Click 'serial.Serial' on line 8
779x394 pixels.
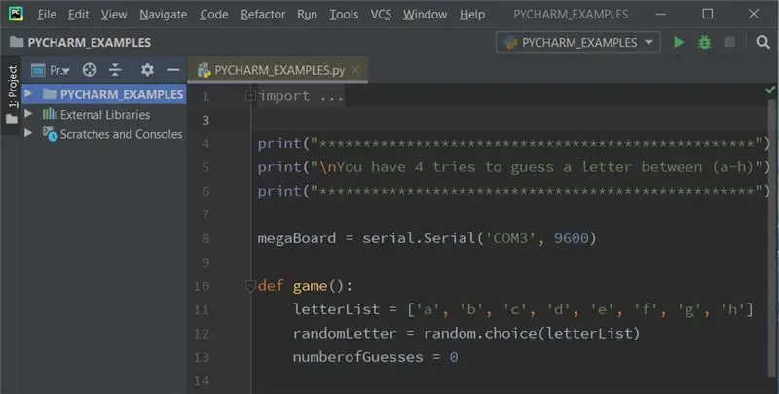pyautogui.click(x=419, y=238)
